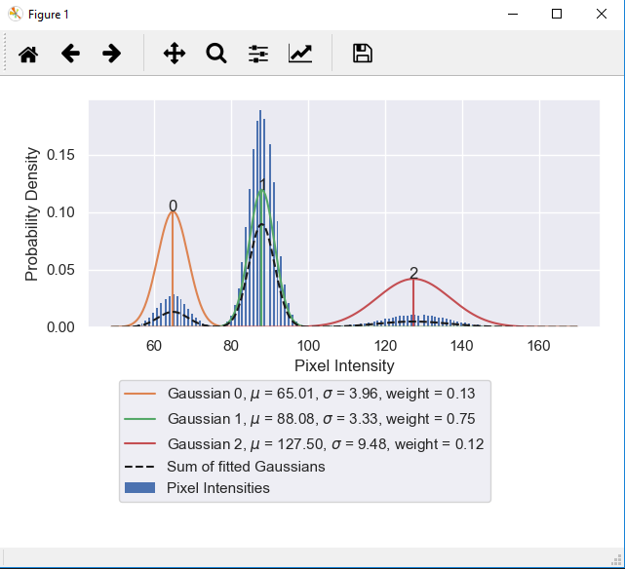
Task: Go forward to the next view
Action: pos(111,54)
